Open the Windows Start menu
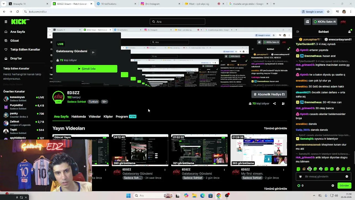355x200 pixels. [x=128, y=196]
